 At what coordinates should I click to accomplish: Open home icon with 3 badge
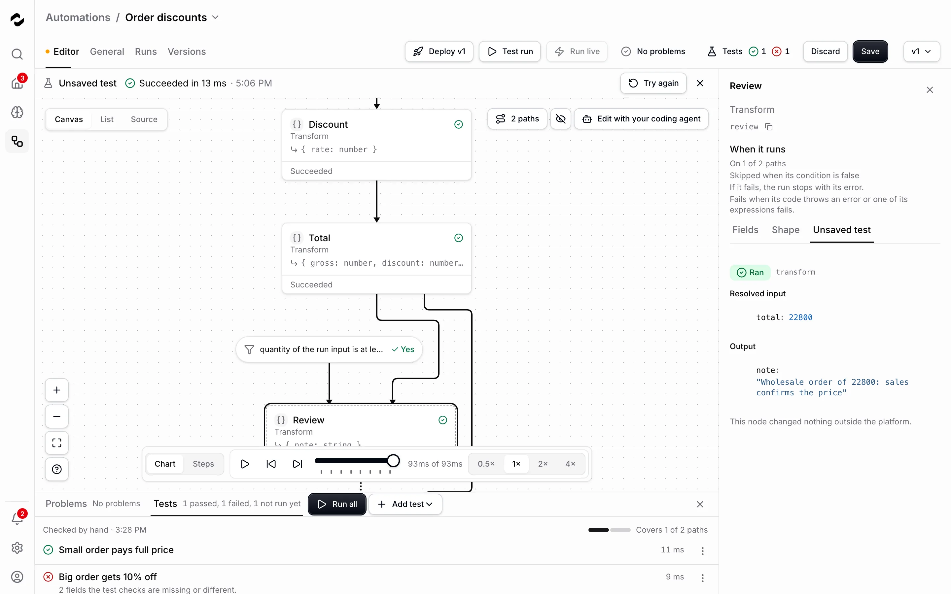(17, 83)
